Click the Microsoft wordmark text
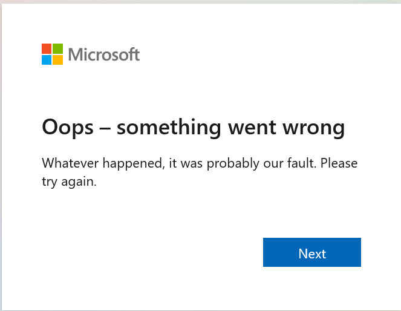This screenshot has width=401, height=311. (104, 54)
